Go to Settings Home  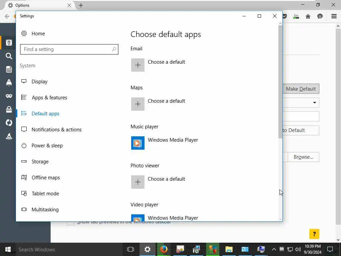(x=33, y=34)
